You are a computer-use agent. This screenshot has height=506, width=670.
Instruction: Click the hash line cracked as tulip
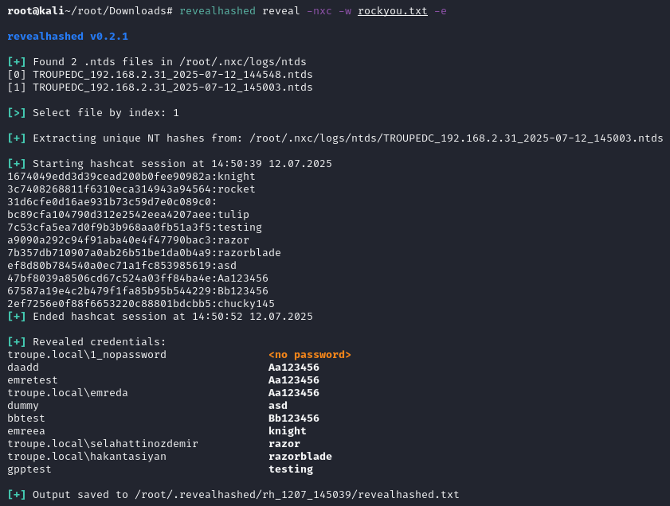point(128,215)
